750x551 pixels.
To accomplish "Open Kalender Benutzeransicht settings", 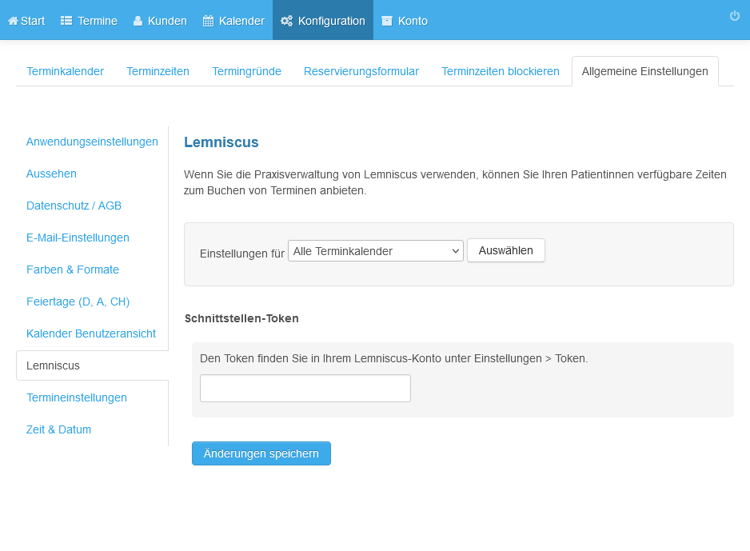I will click(91, 333).
